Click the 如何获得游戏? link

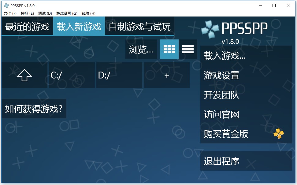pyautogui.click(x=34, y=108)
